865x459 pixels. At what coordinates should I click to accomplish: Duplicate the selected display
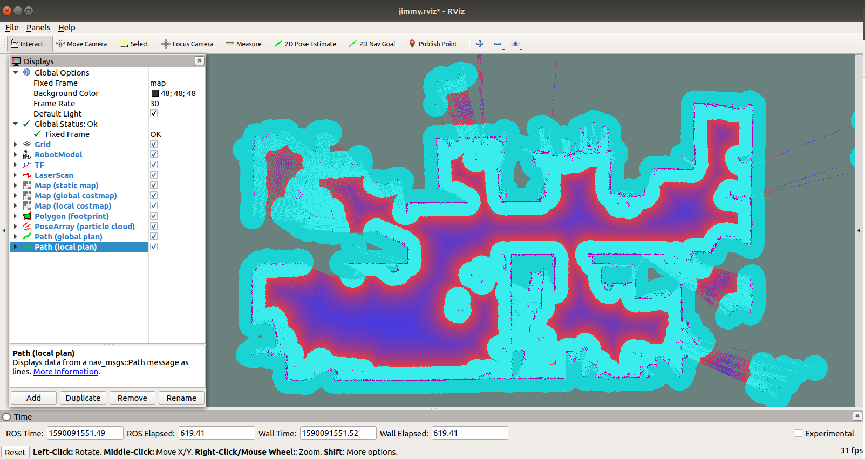click(x=83, y=398)
